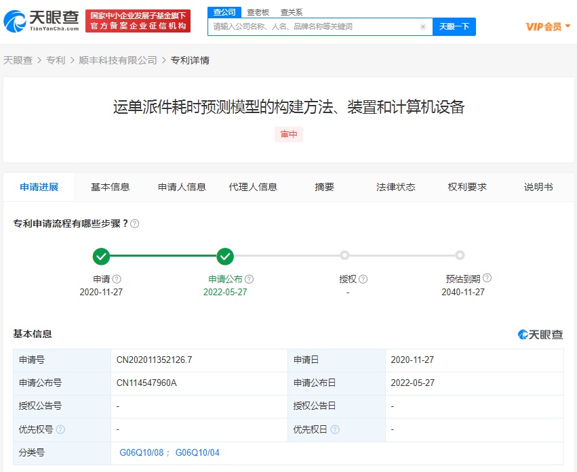Screen dimensions: 577x472
Task: Switch to 查公司 search tab
Action: coord(224,12)
